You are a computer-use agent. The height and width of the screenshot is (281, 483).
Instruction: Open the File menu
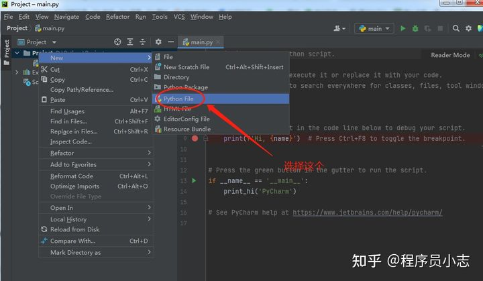point(8,17)
